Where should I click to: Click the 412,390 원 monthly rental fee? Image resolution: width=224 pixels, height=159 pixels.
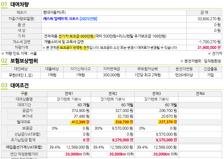click(x=80, y=122)
